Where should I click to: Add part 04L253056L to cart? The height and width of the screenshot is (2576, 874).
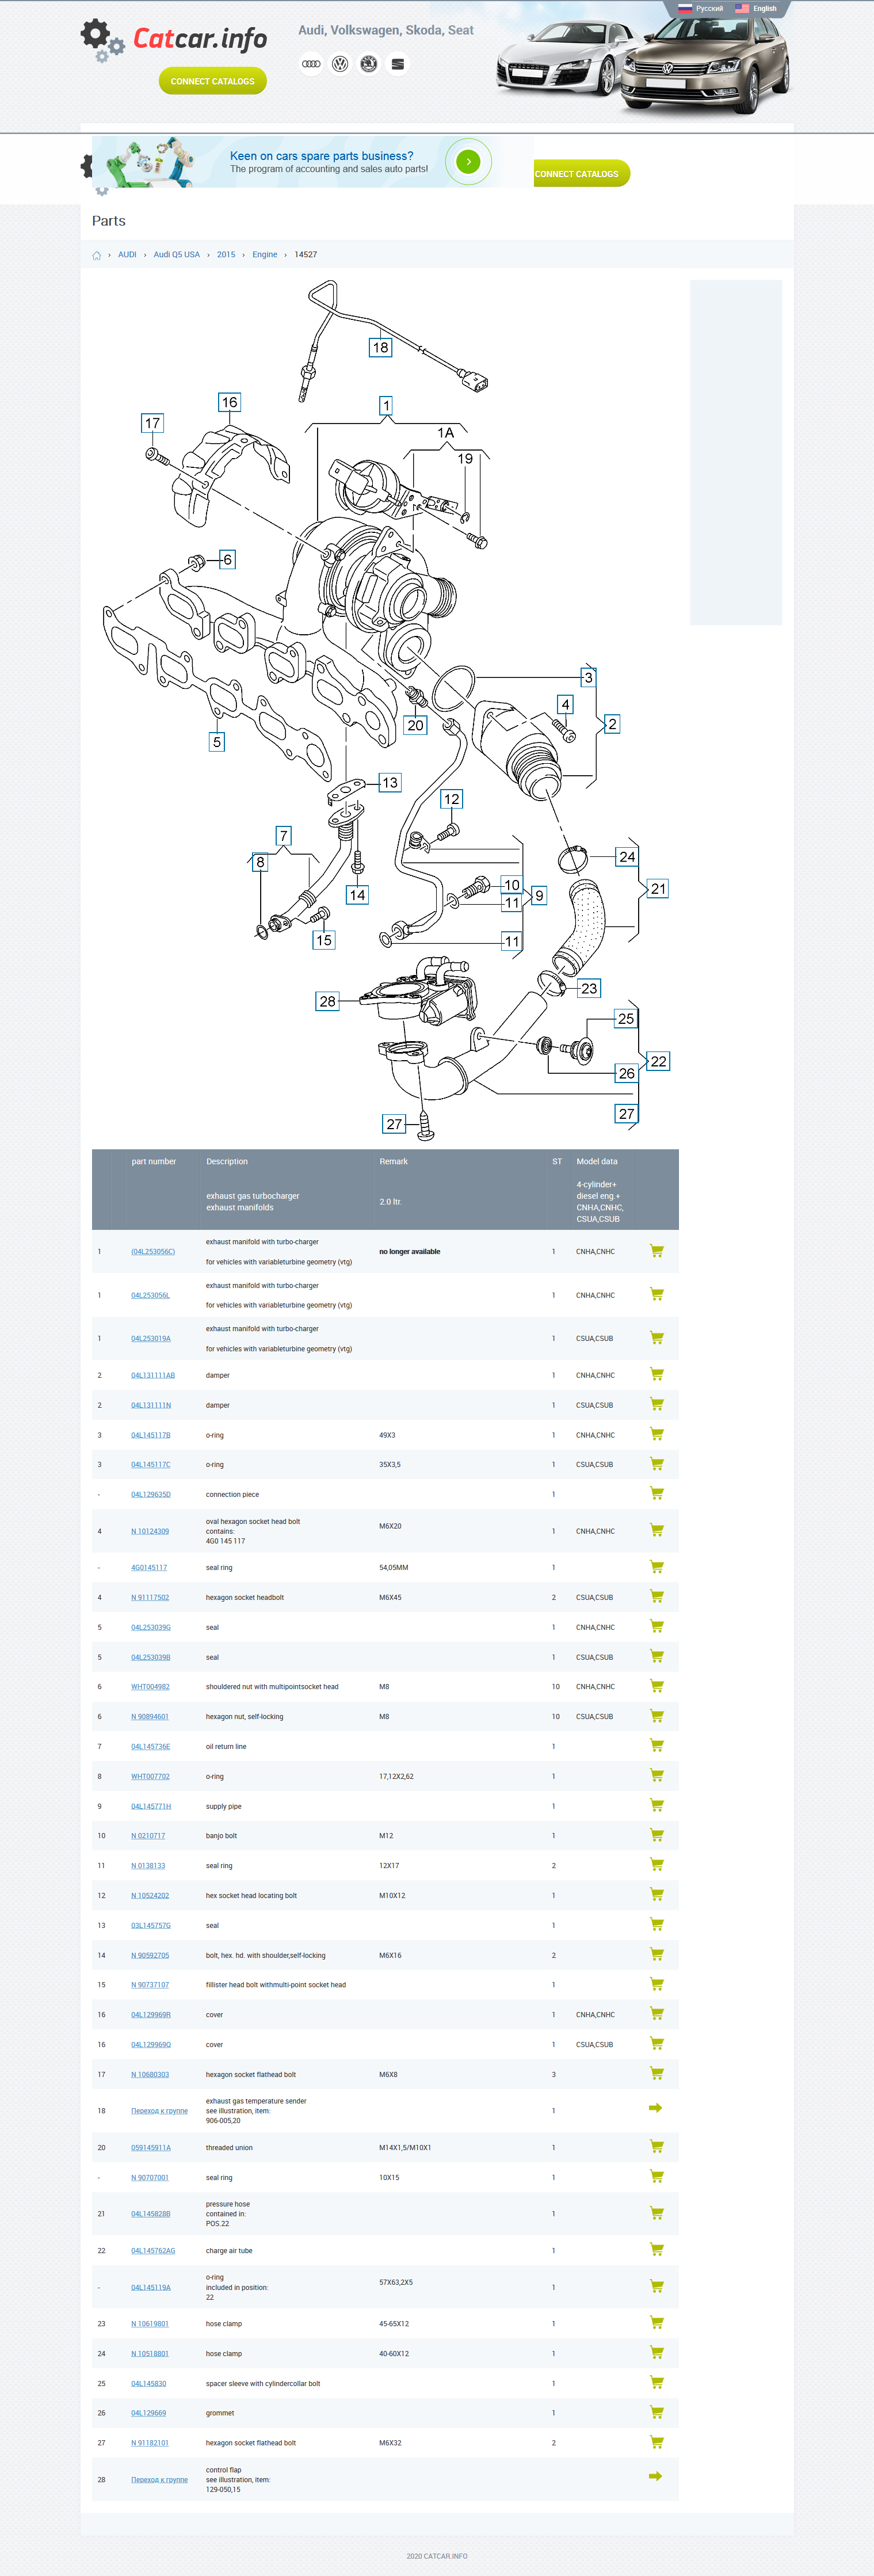tap(656, 1294)
